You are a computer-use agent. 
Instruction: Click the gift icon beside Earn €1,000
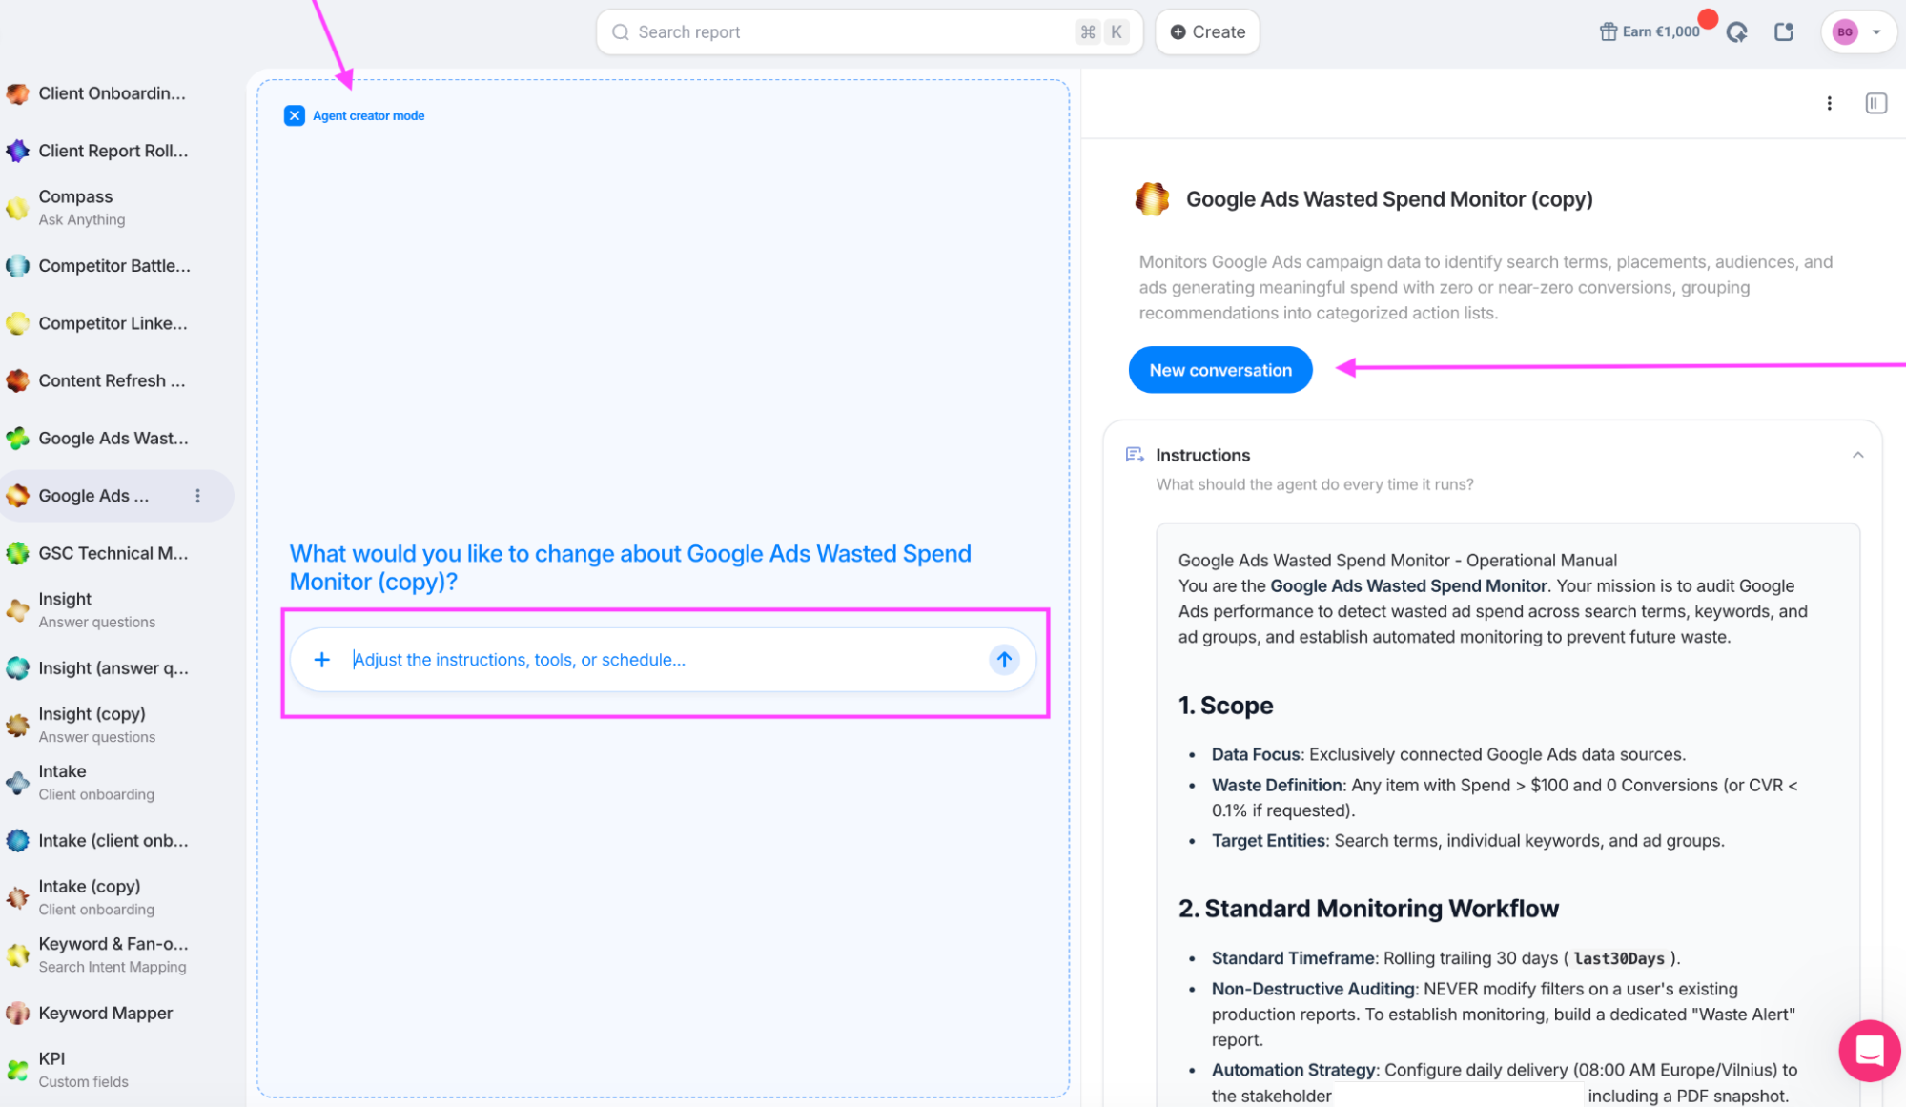click(x=1609, y=31)
